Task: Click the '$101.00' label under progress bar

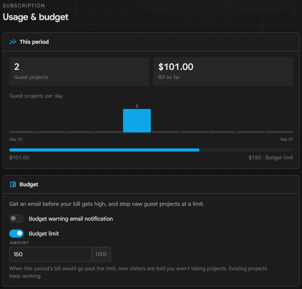Action: click(x=19, y=158)
